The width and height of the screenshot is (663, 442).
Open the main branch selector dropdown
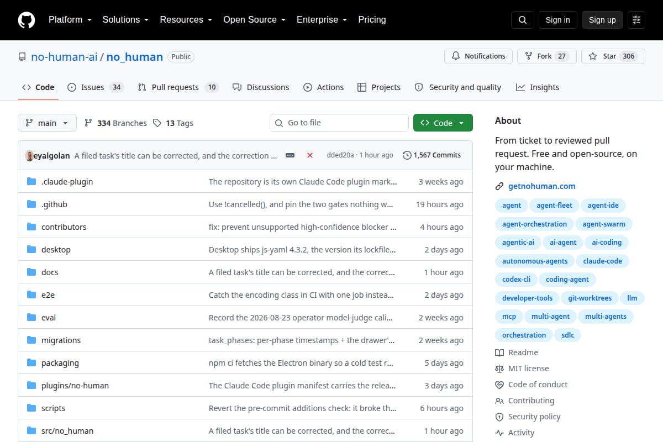click(x=47, y=123)
